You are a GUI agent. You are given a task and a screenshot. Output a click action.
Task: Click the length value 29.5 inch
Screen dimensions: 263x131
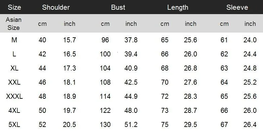coord(190,125)
